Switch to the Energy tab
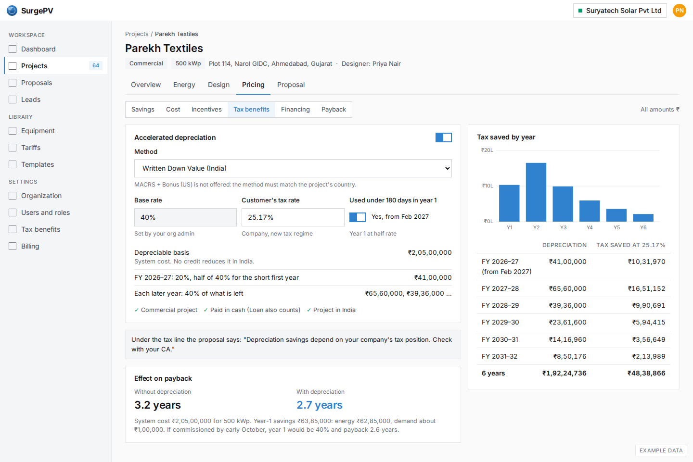693x462 pixels. (184, 85)
